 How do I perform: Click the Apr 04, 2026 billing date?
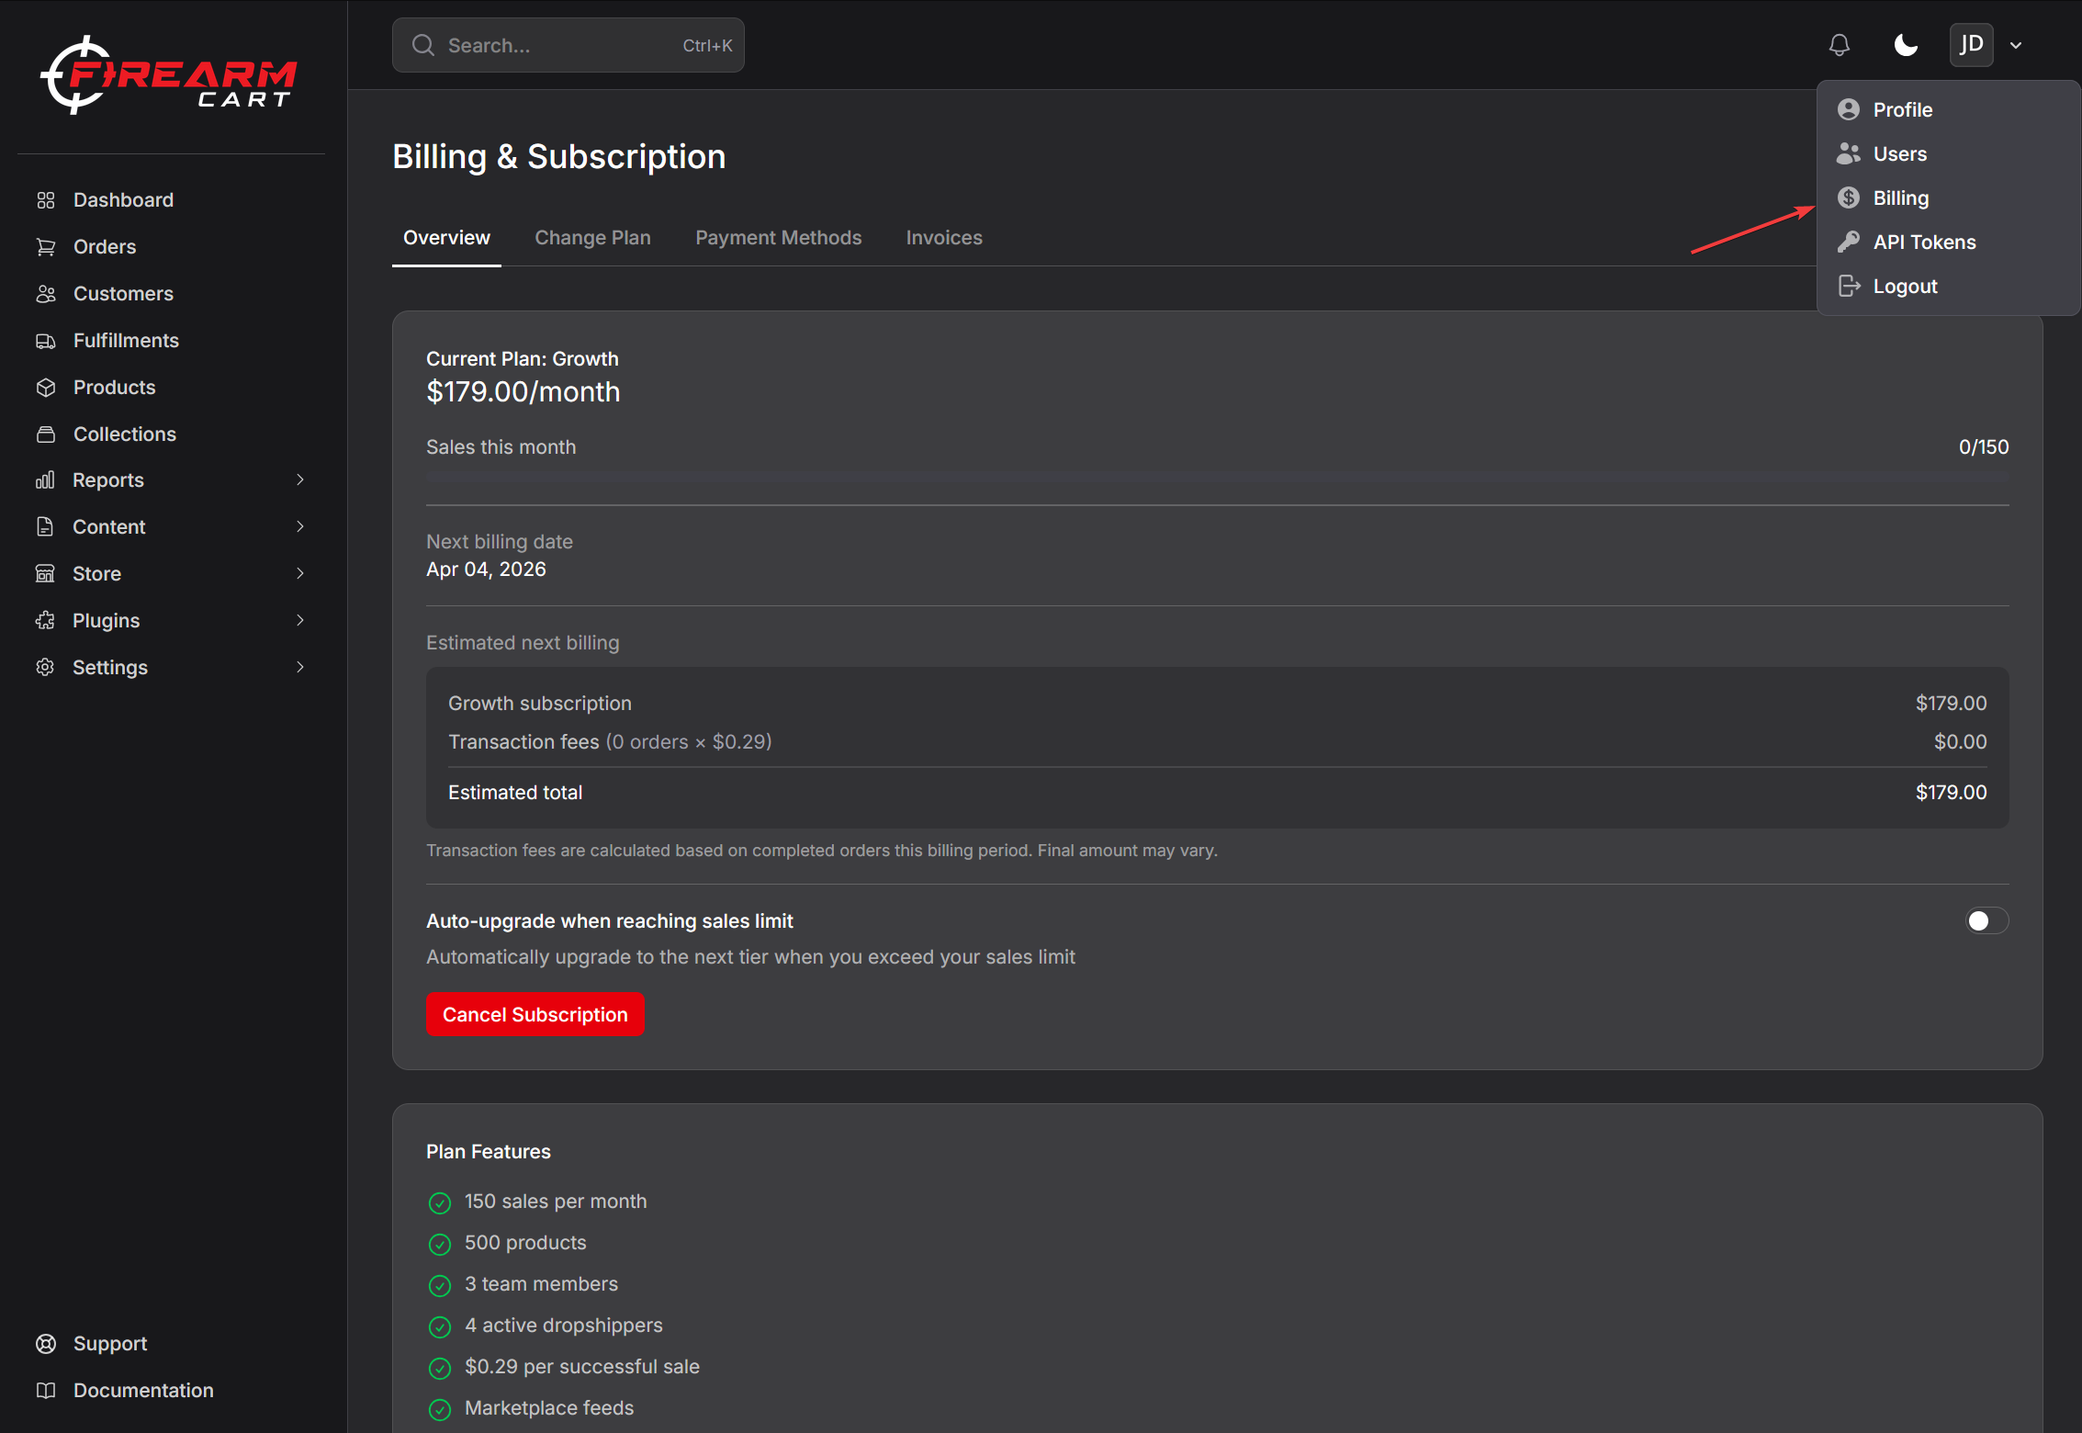tap(486, 570)
